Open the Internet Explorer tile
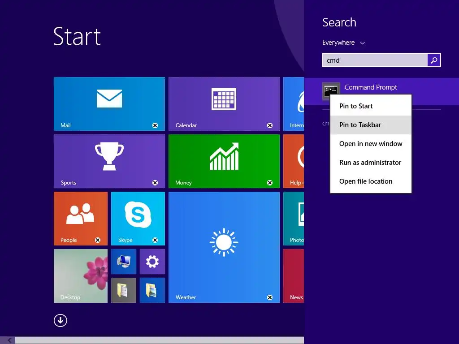459x344 pixels. [x=294, y=103]
